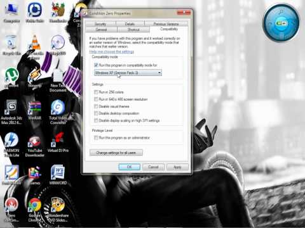Image resolution: width=305 pixels, height=228 pixels.
Task: Open the Windows XP compatibility mode dropdown
Action: 128,73
